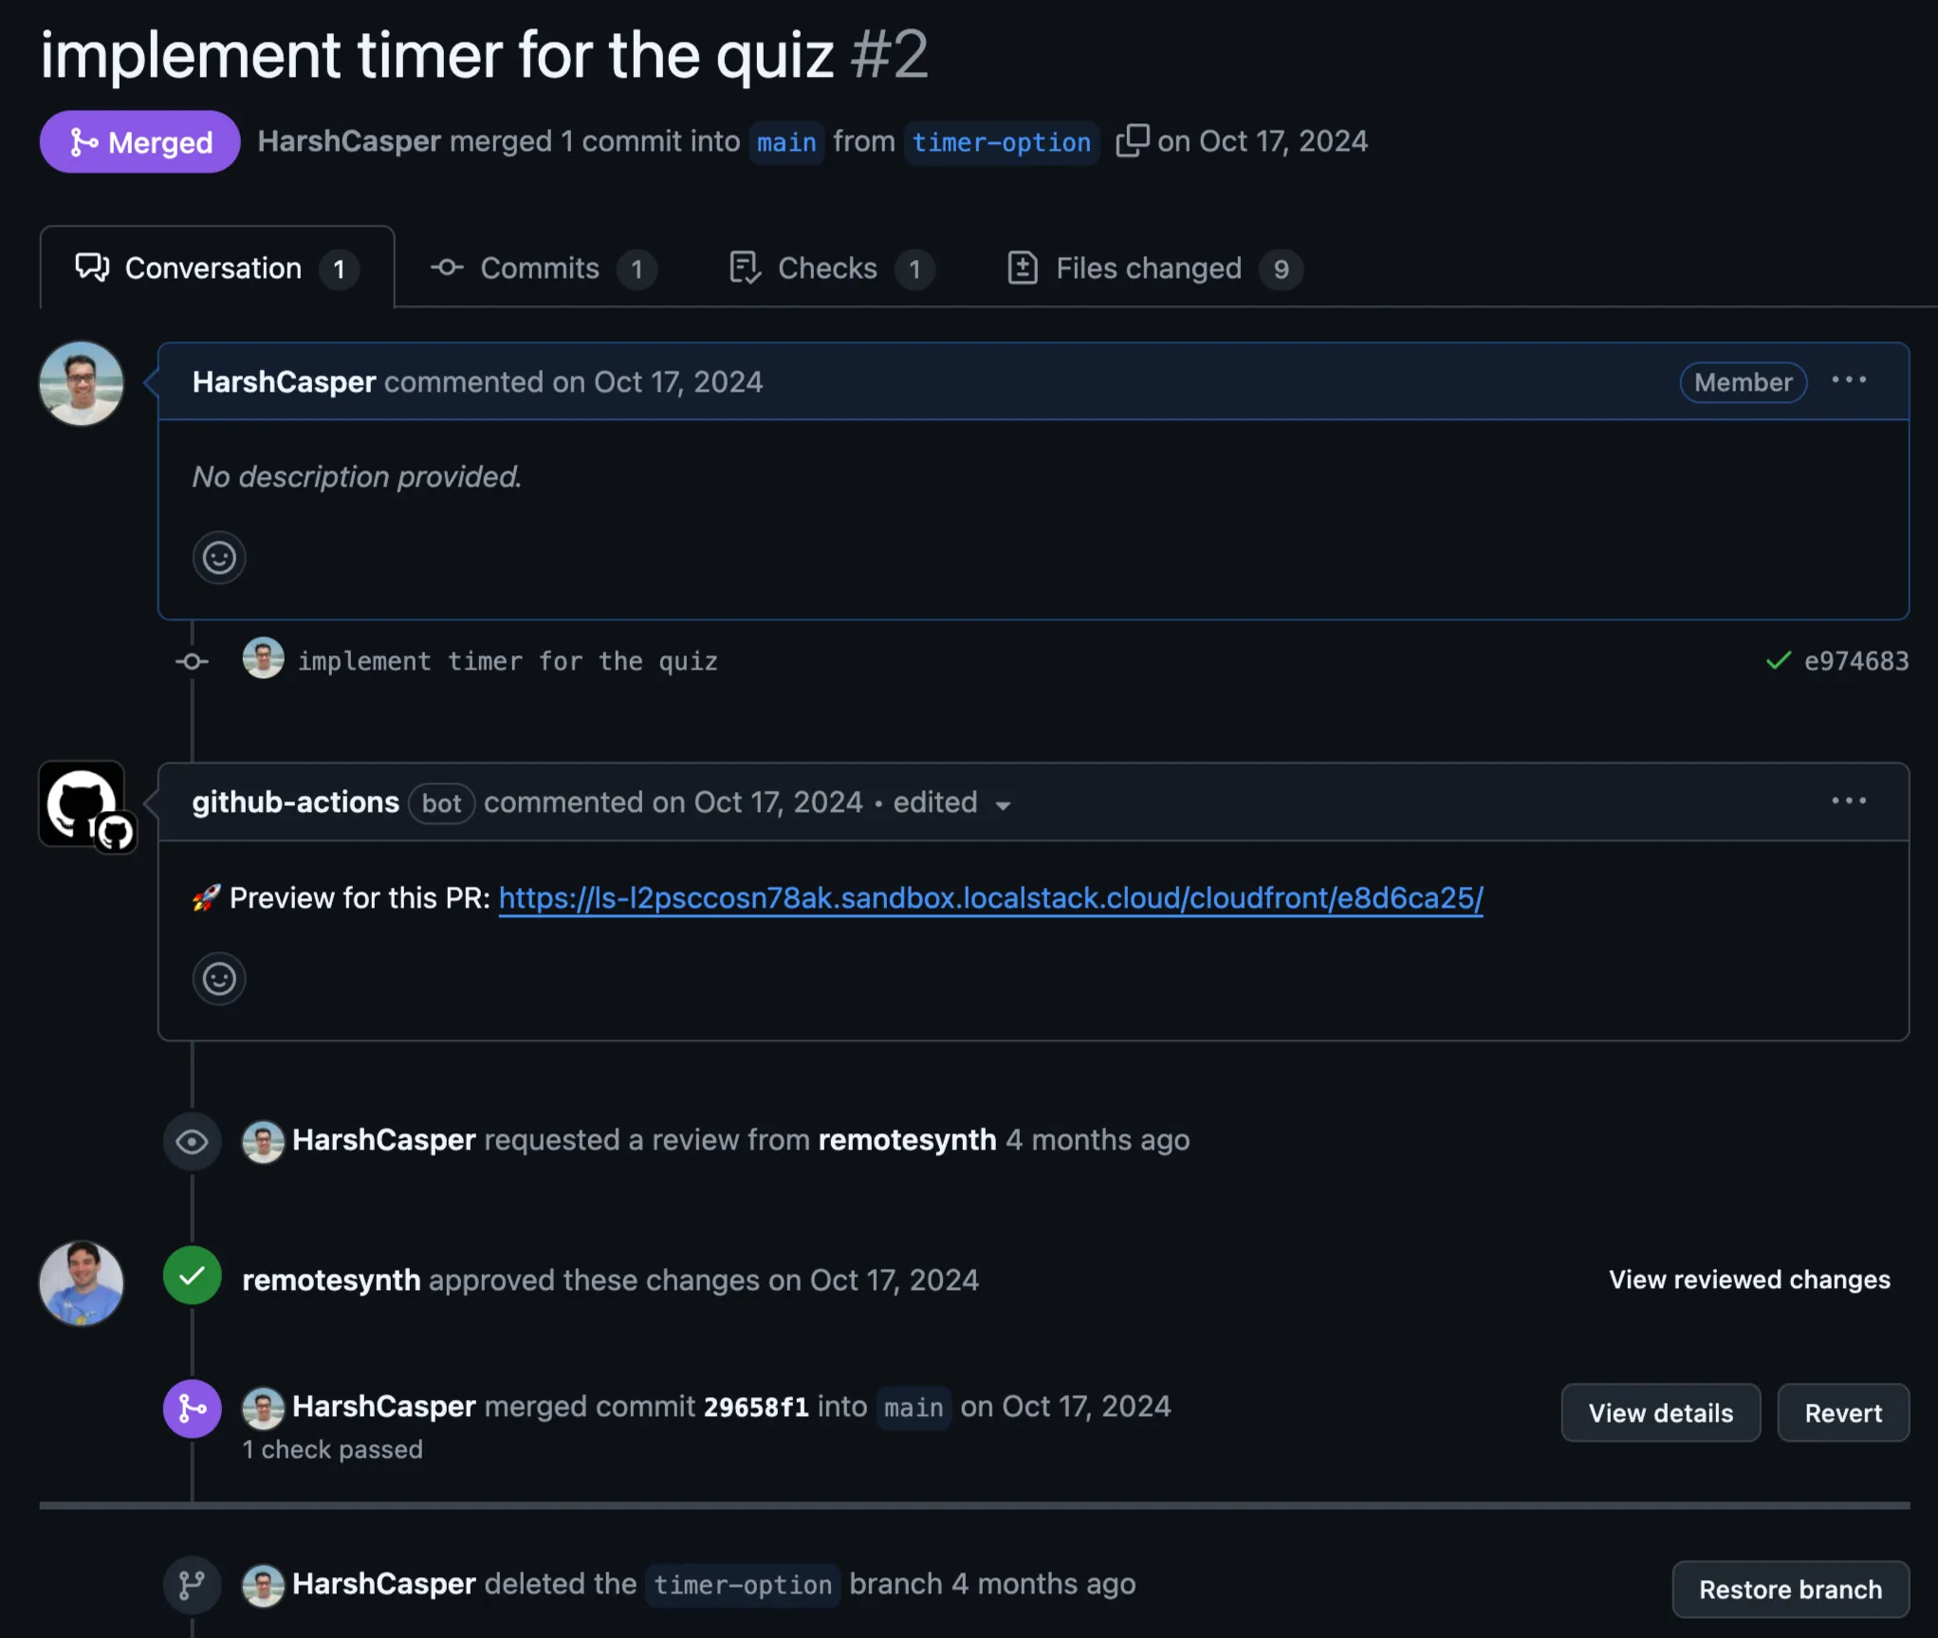This screenshot has height=1638, width=1938.
Task: Expand github-actions comment options menu
Action: [x=1849, y=800]
